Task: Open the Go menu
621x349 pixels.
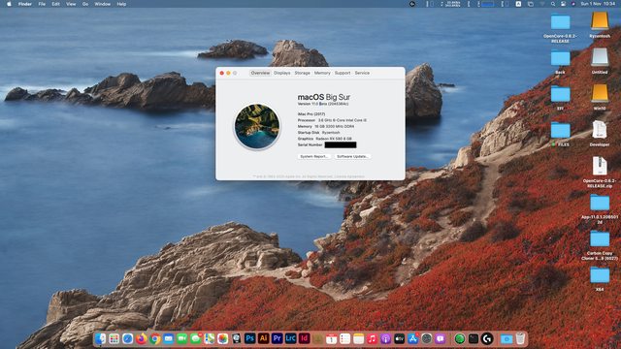Action: tap(85, 4)
